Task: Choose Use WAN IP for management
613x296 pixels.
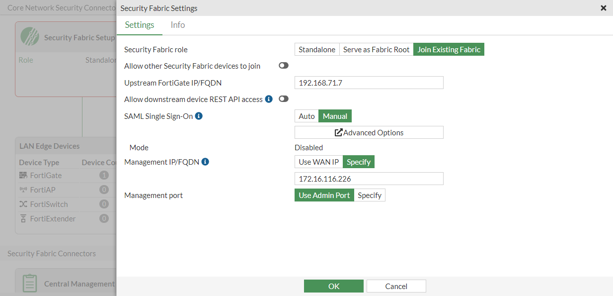Action: pyautogui.click(x=318, y=162)
